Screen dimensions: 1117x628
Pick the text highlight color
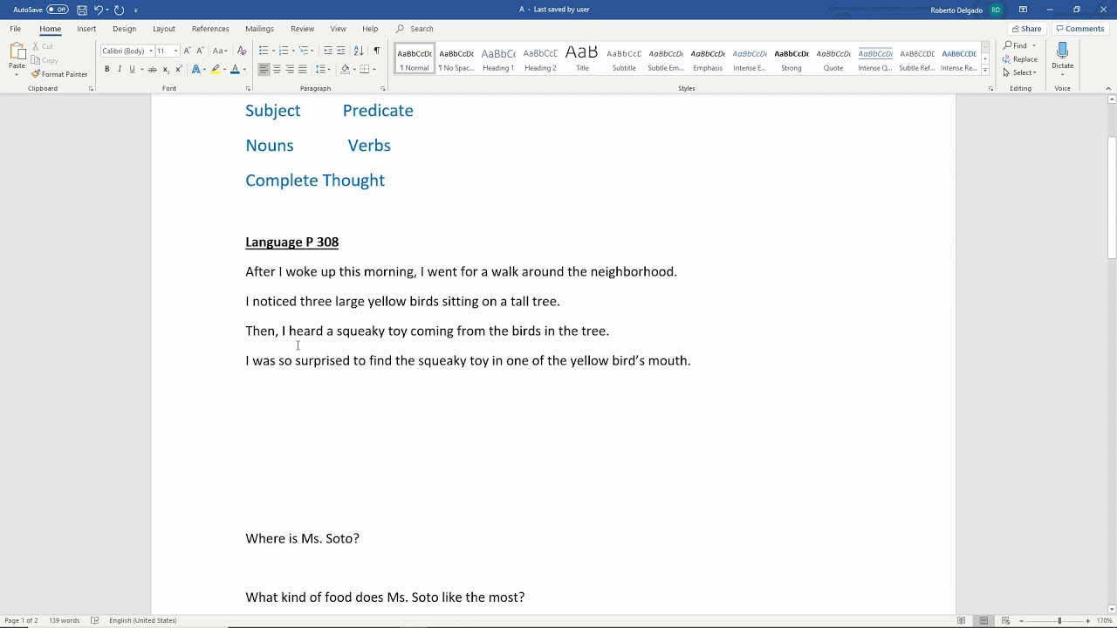point(216,69)
